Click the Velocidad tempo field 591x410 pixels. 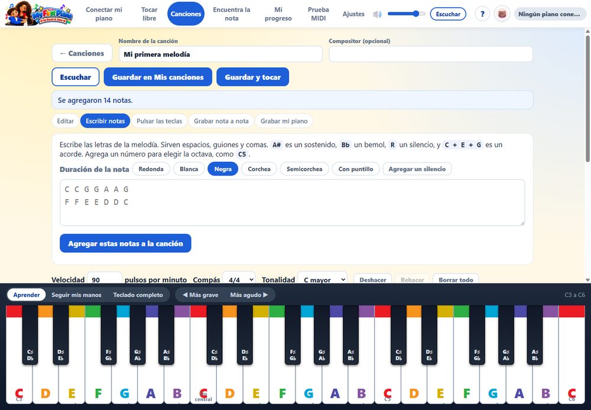click(x=105, y=279)
